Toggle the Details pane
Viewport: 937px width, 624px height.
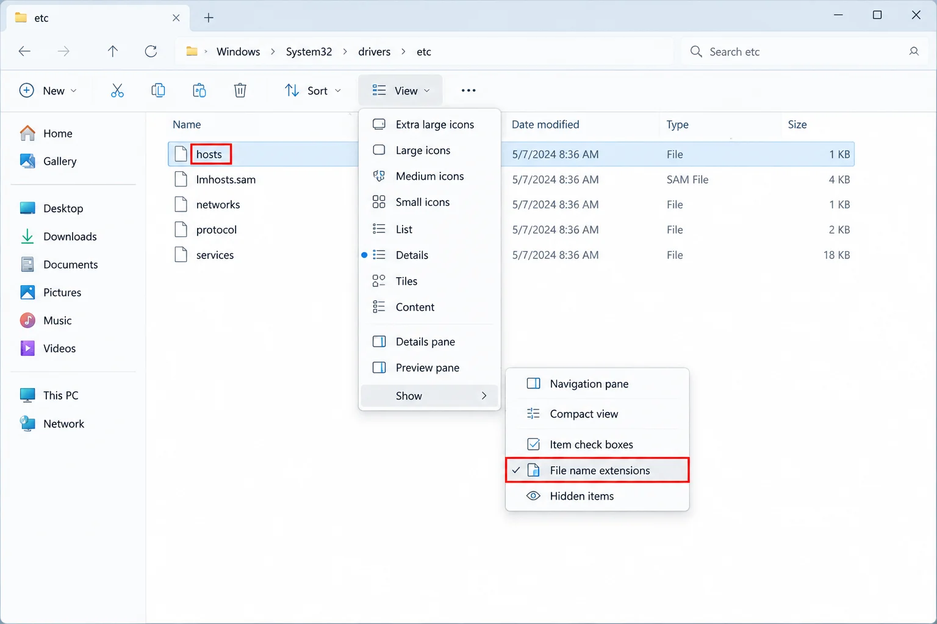429,342
